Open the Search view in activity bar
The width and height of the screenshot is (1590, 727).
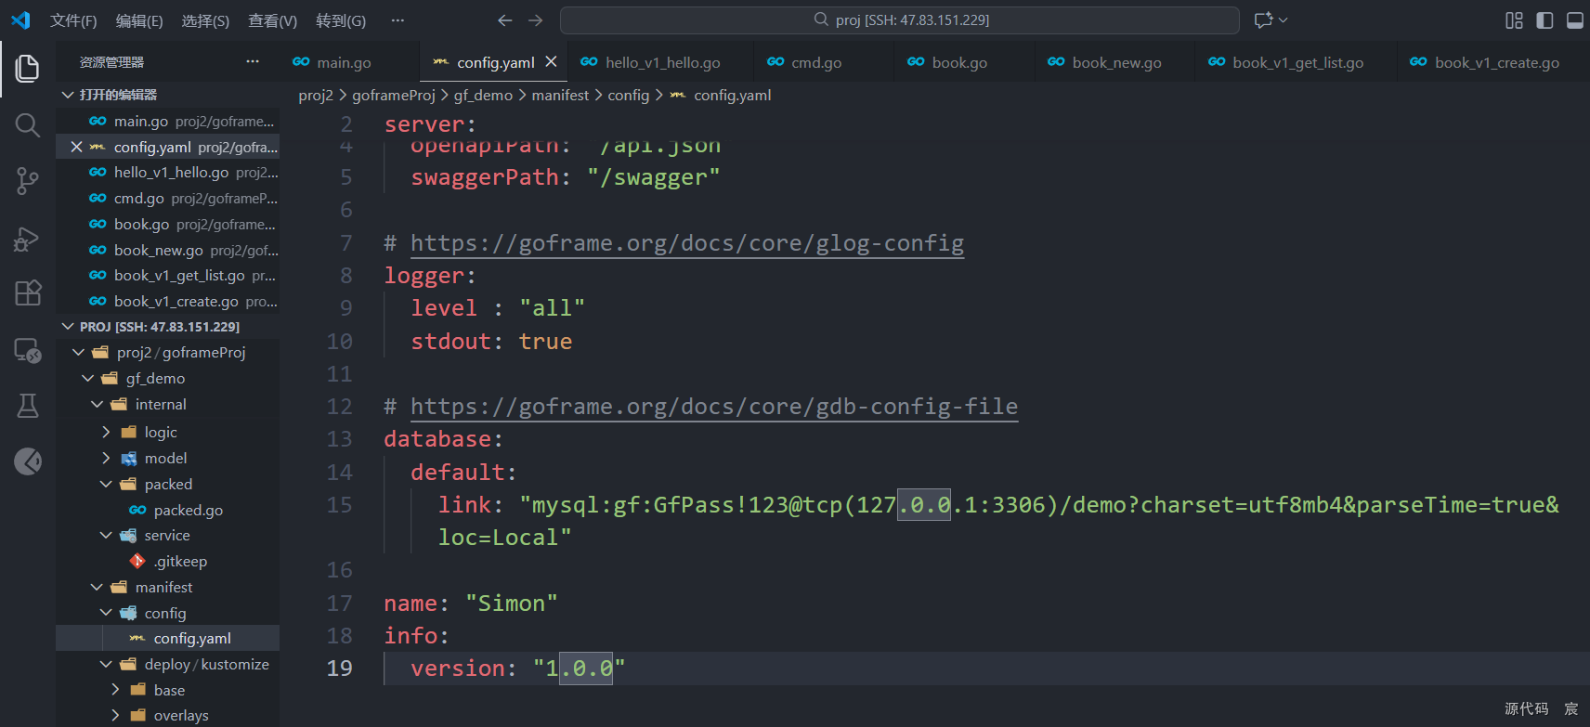click(x=28, y=125)
